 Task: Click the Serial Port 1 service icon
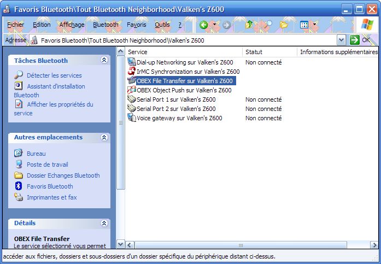132,99
